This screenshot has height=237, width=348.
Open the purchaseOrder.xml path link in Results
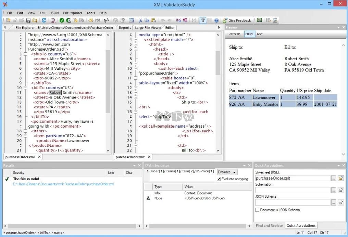(x=63, y=184)
